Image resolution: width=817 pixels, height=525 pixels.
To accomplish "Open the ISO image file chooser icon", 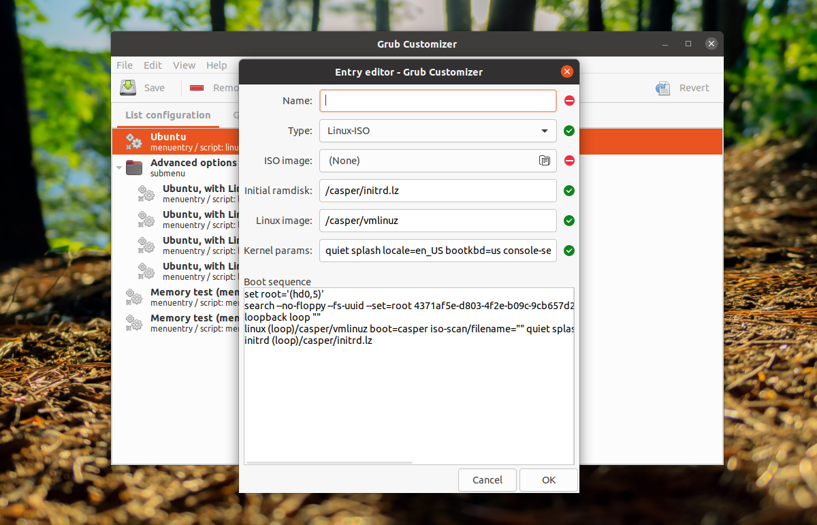I will tap(544, 161).
